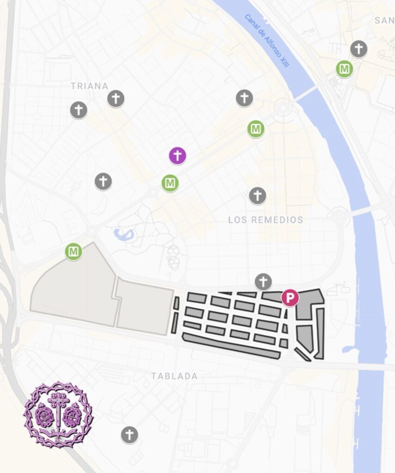Click the metro marker near the roundabout bridge
395x473 pixels.
256,129
